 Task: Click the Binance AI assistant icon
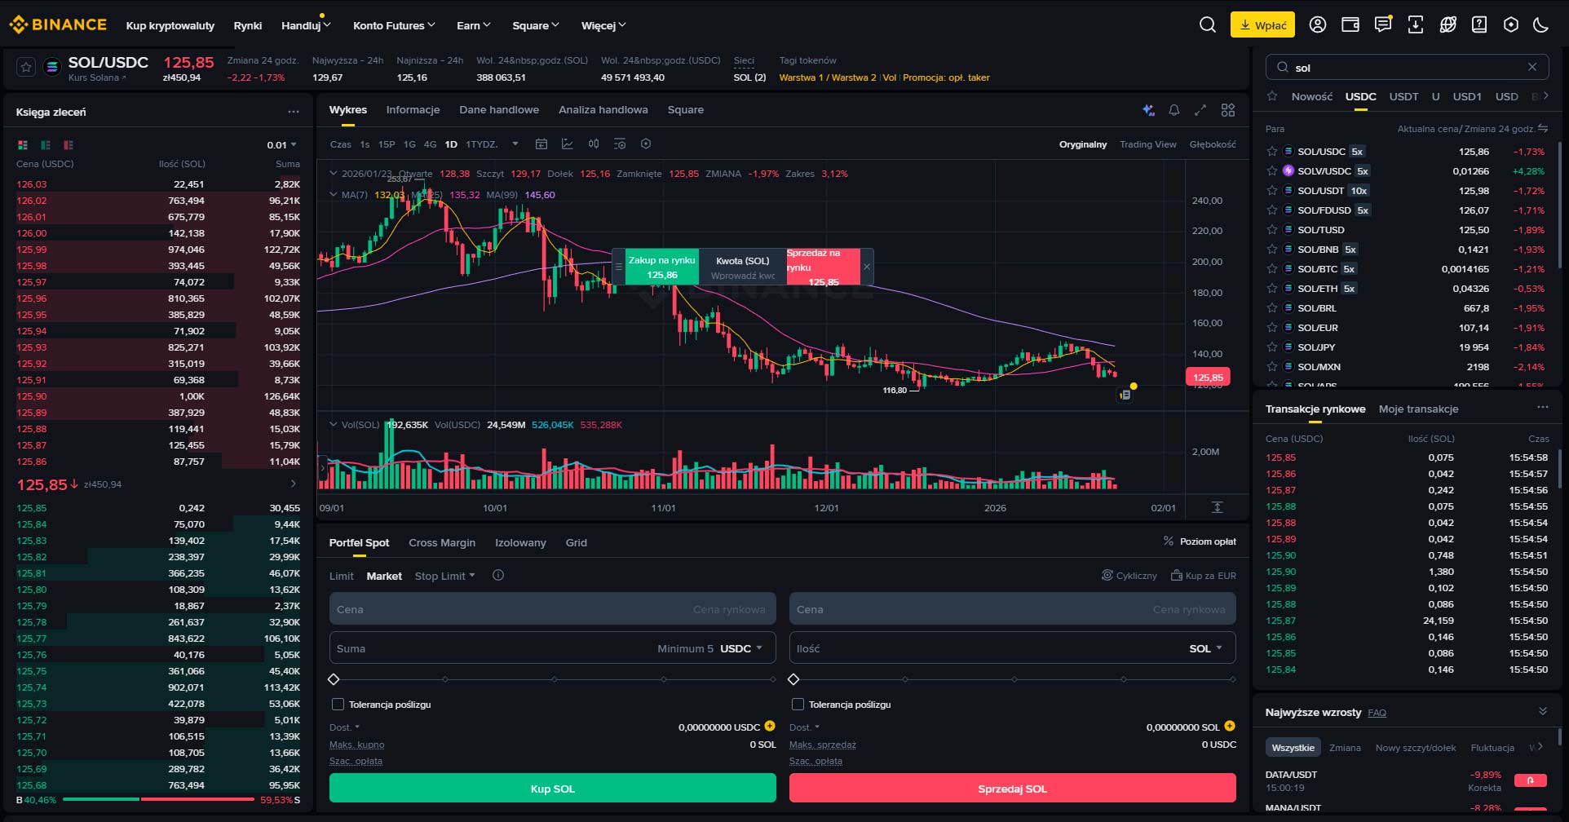click(1149, 110)
